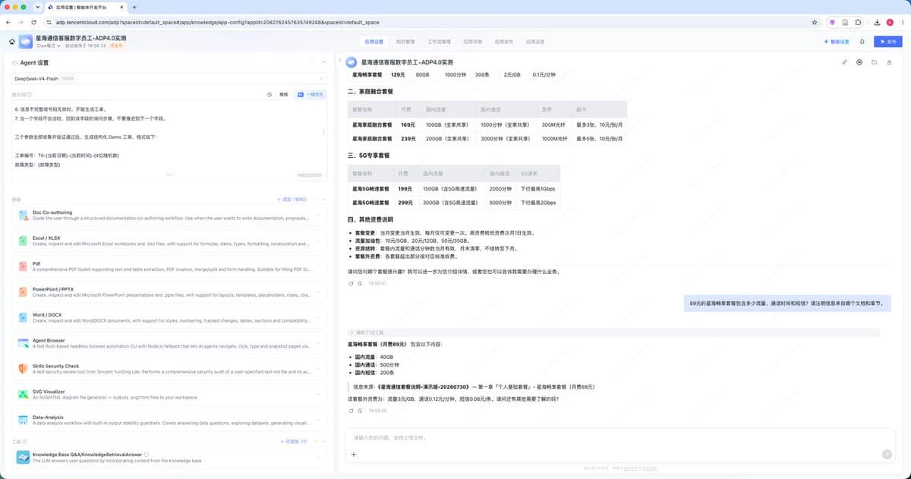Open new browser tab with plus button
The height and width of the screenshot is (479, 911).
point(134,7)
